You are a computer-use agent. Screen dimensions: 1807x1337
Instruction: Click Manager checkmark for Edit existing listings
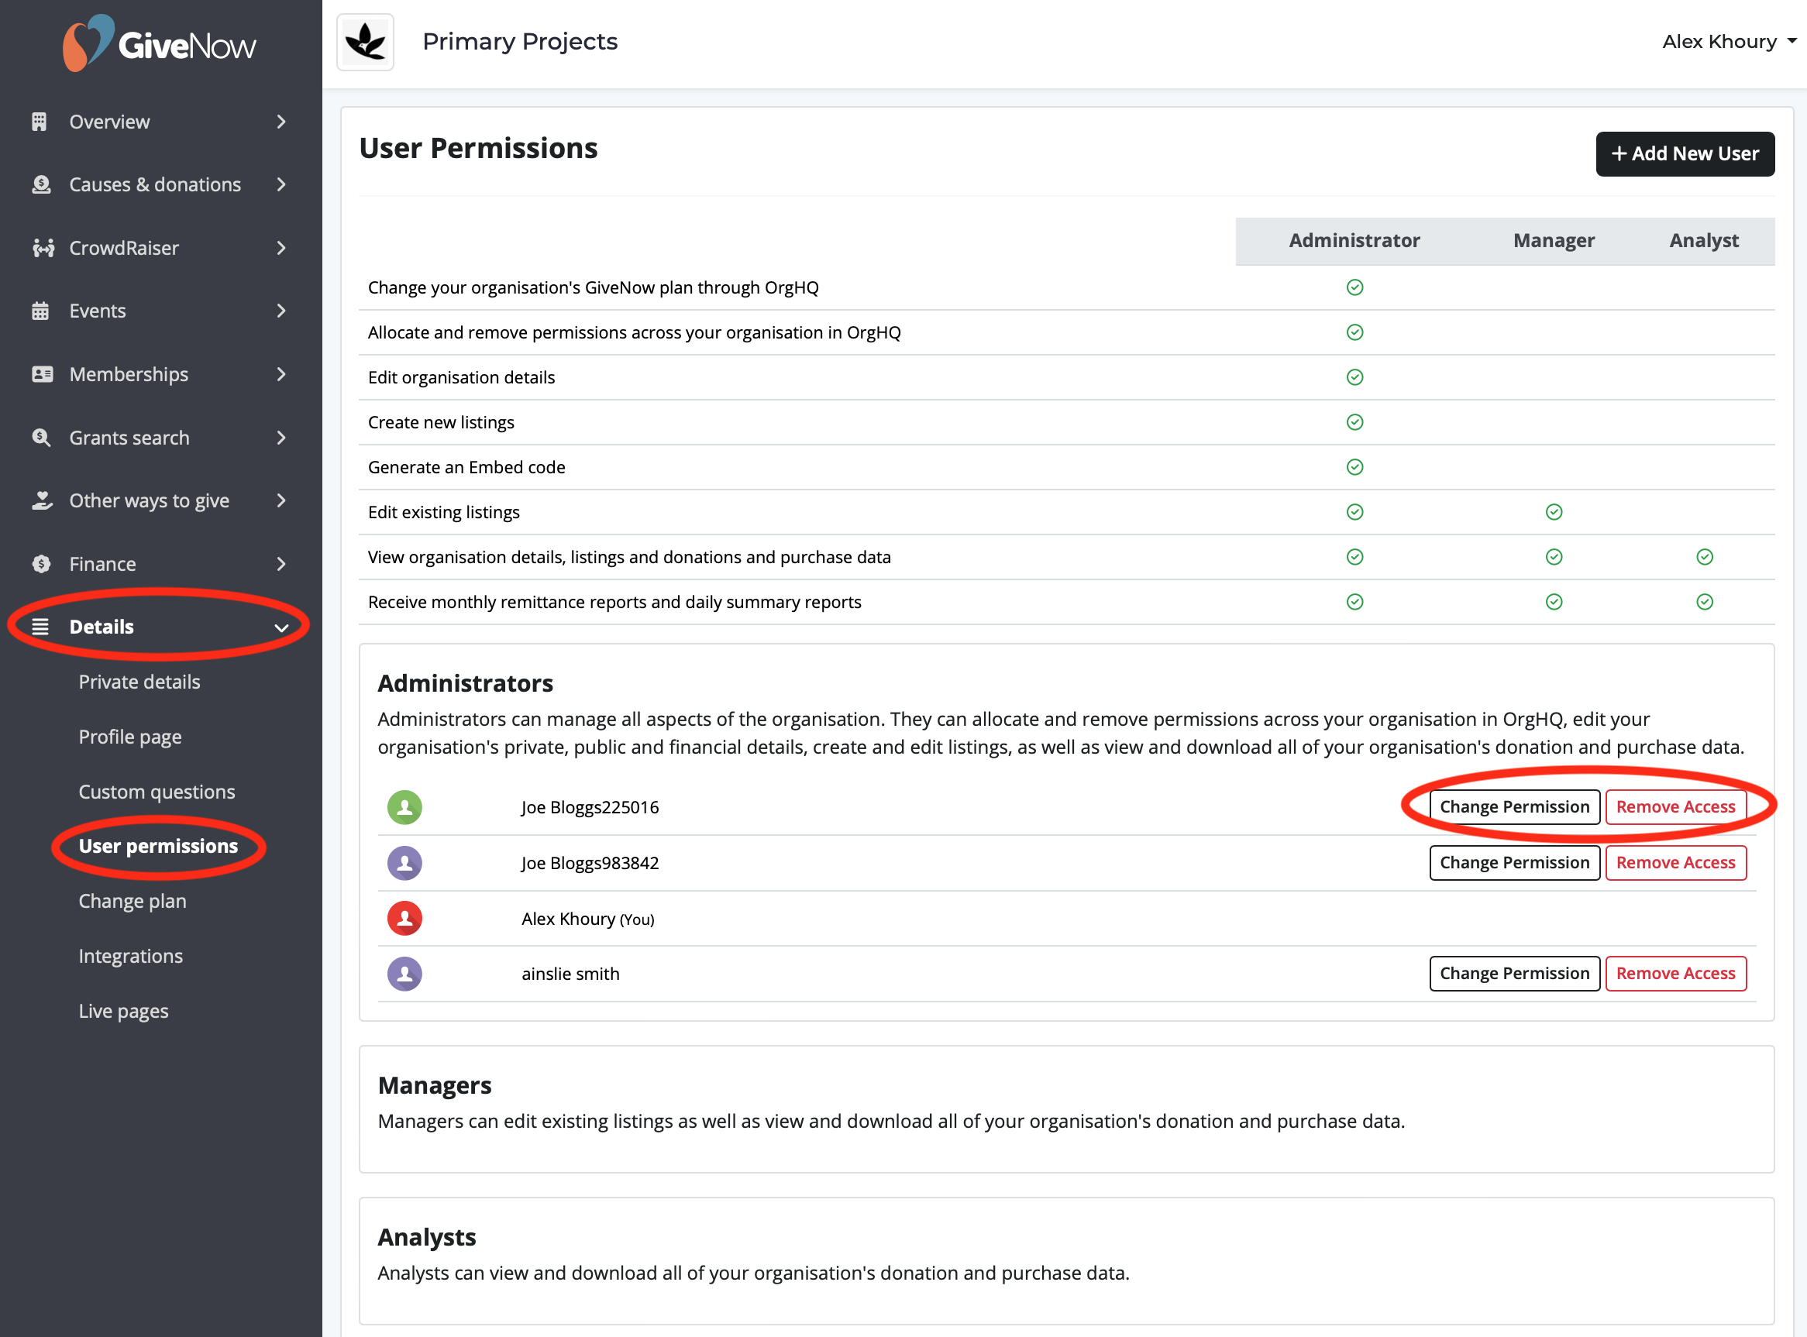pyautogui.click(x=1554, y=512)
